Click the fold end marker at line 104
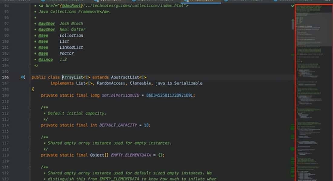The width and height of the screenshot is (333, 181). [x=30, y=65]
